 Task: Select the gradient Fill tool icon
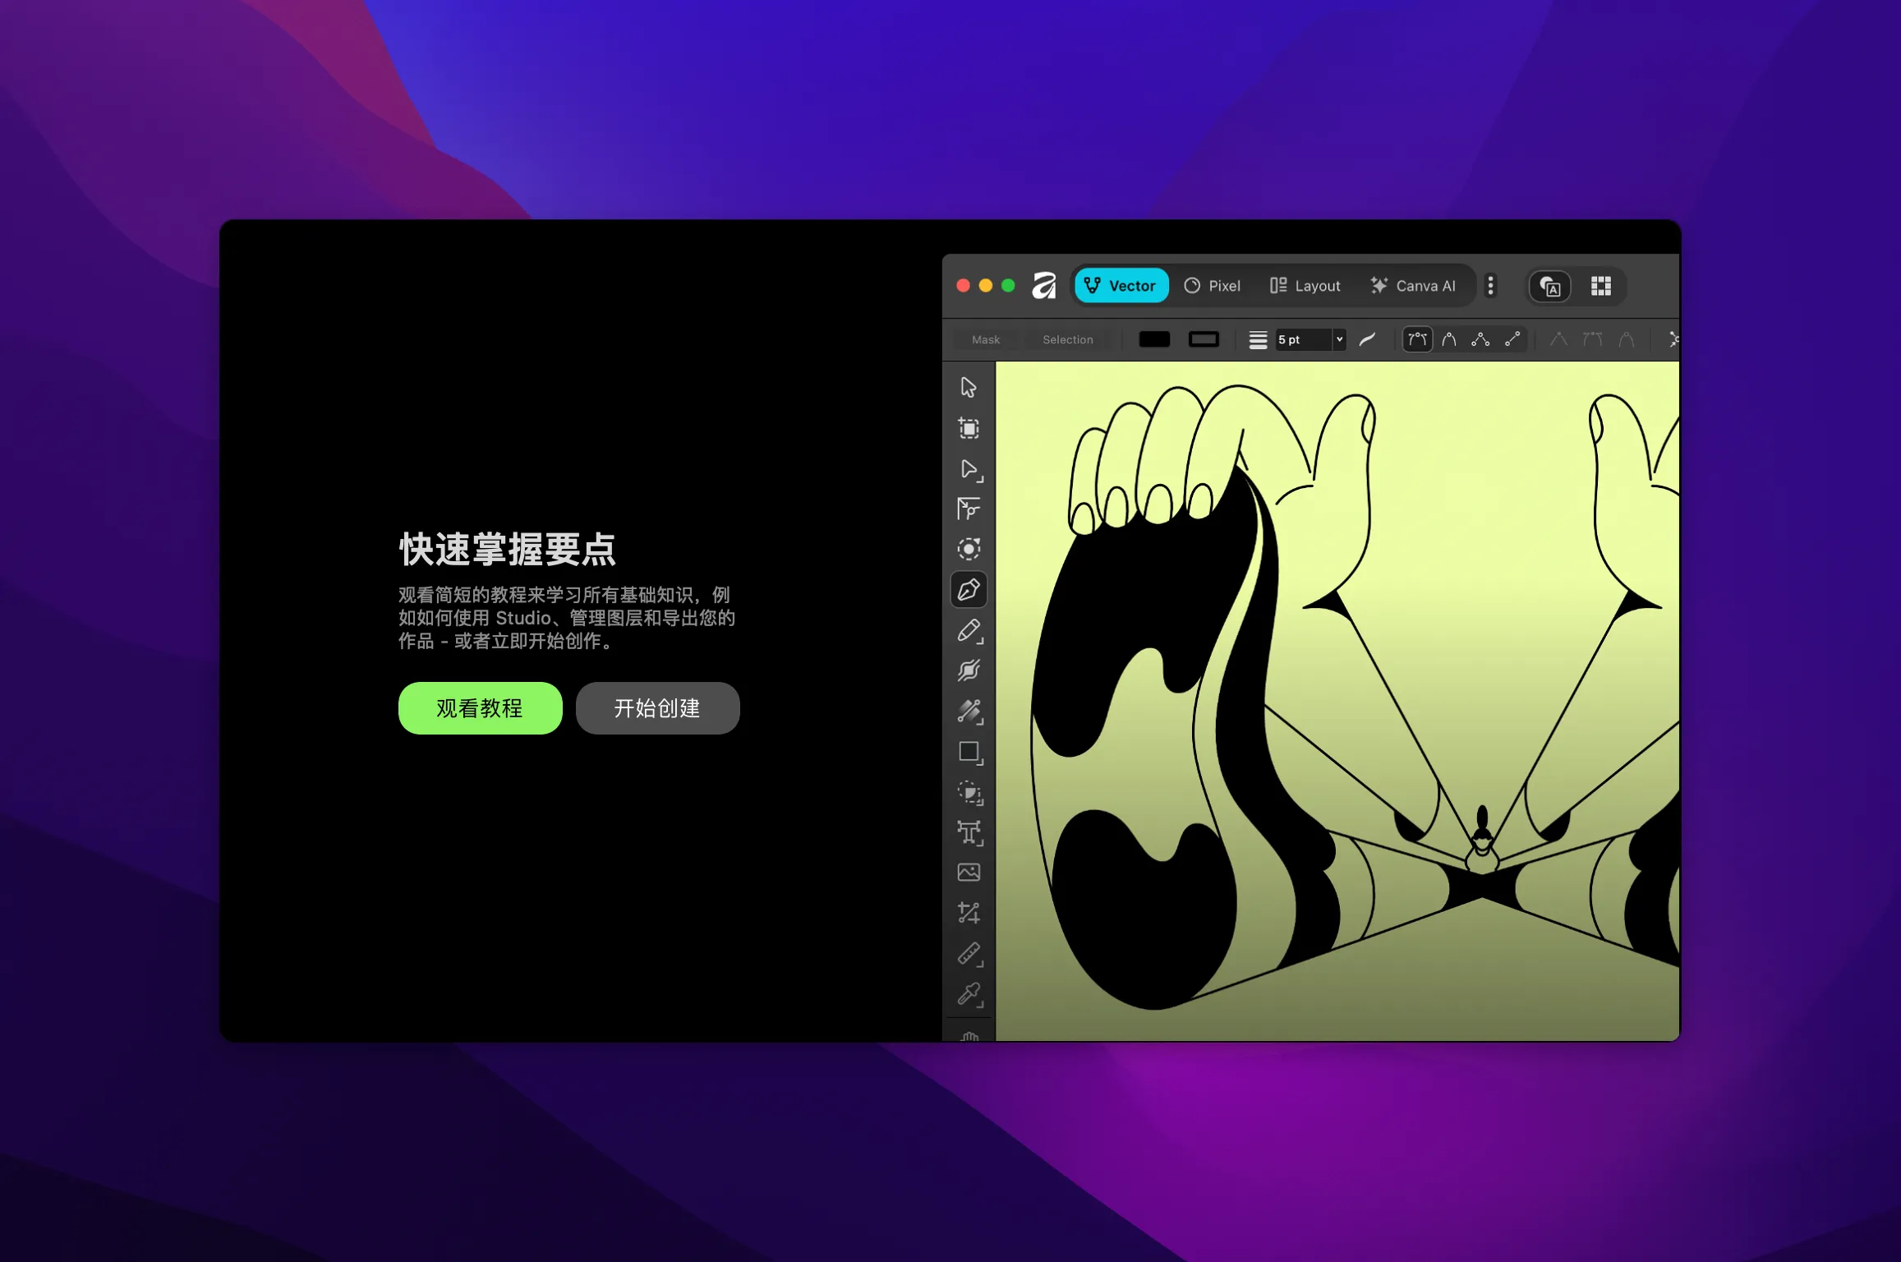969,711
